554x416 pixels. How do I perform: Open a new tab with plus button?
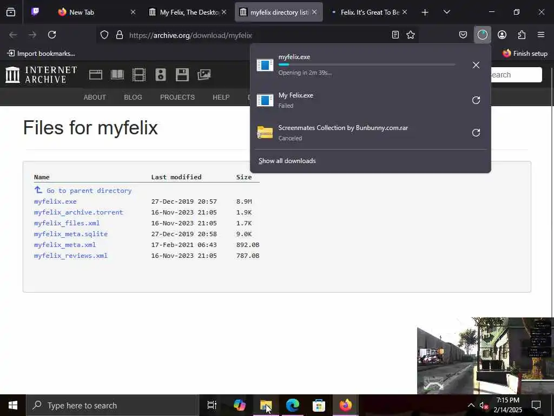[x=425, y=12]
